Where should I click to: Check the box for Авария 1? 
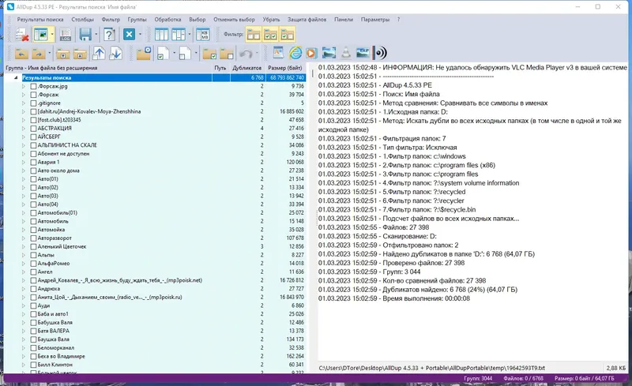pos(33,163)
